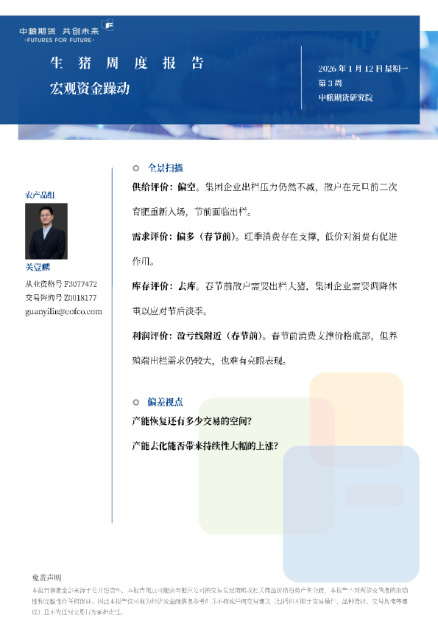The image size is (438, 621).
Task: Click the line 育肥重新入场，节前面临出栏
Action: click(x=191, y=212)
